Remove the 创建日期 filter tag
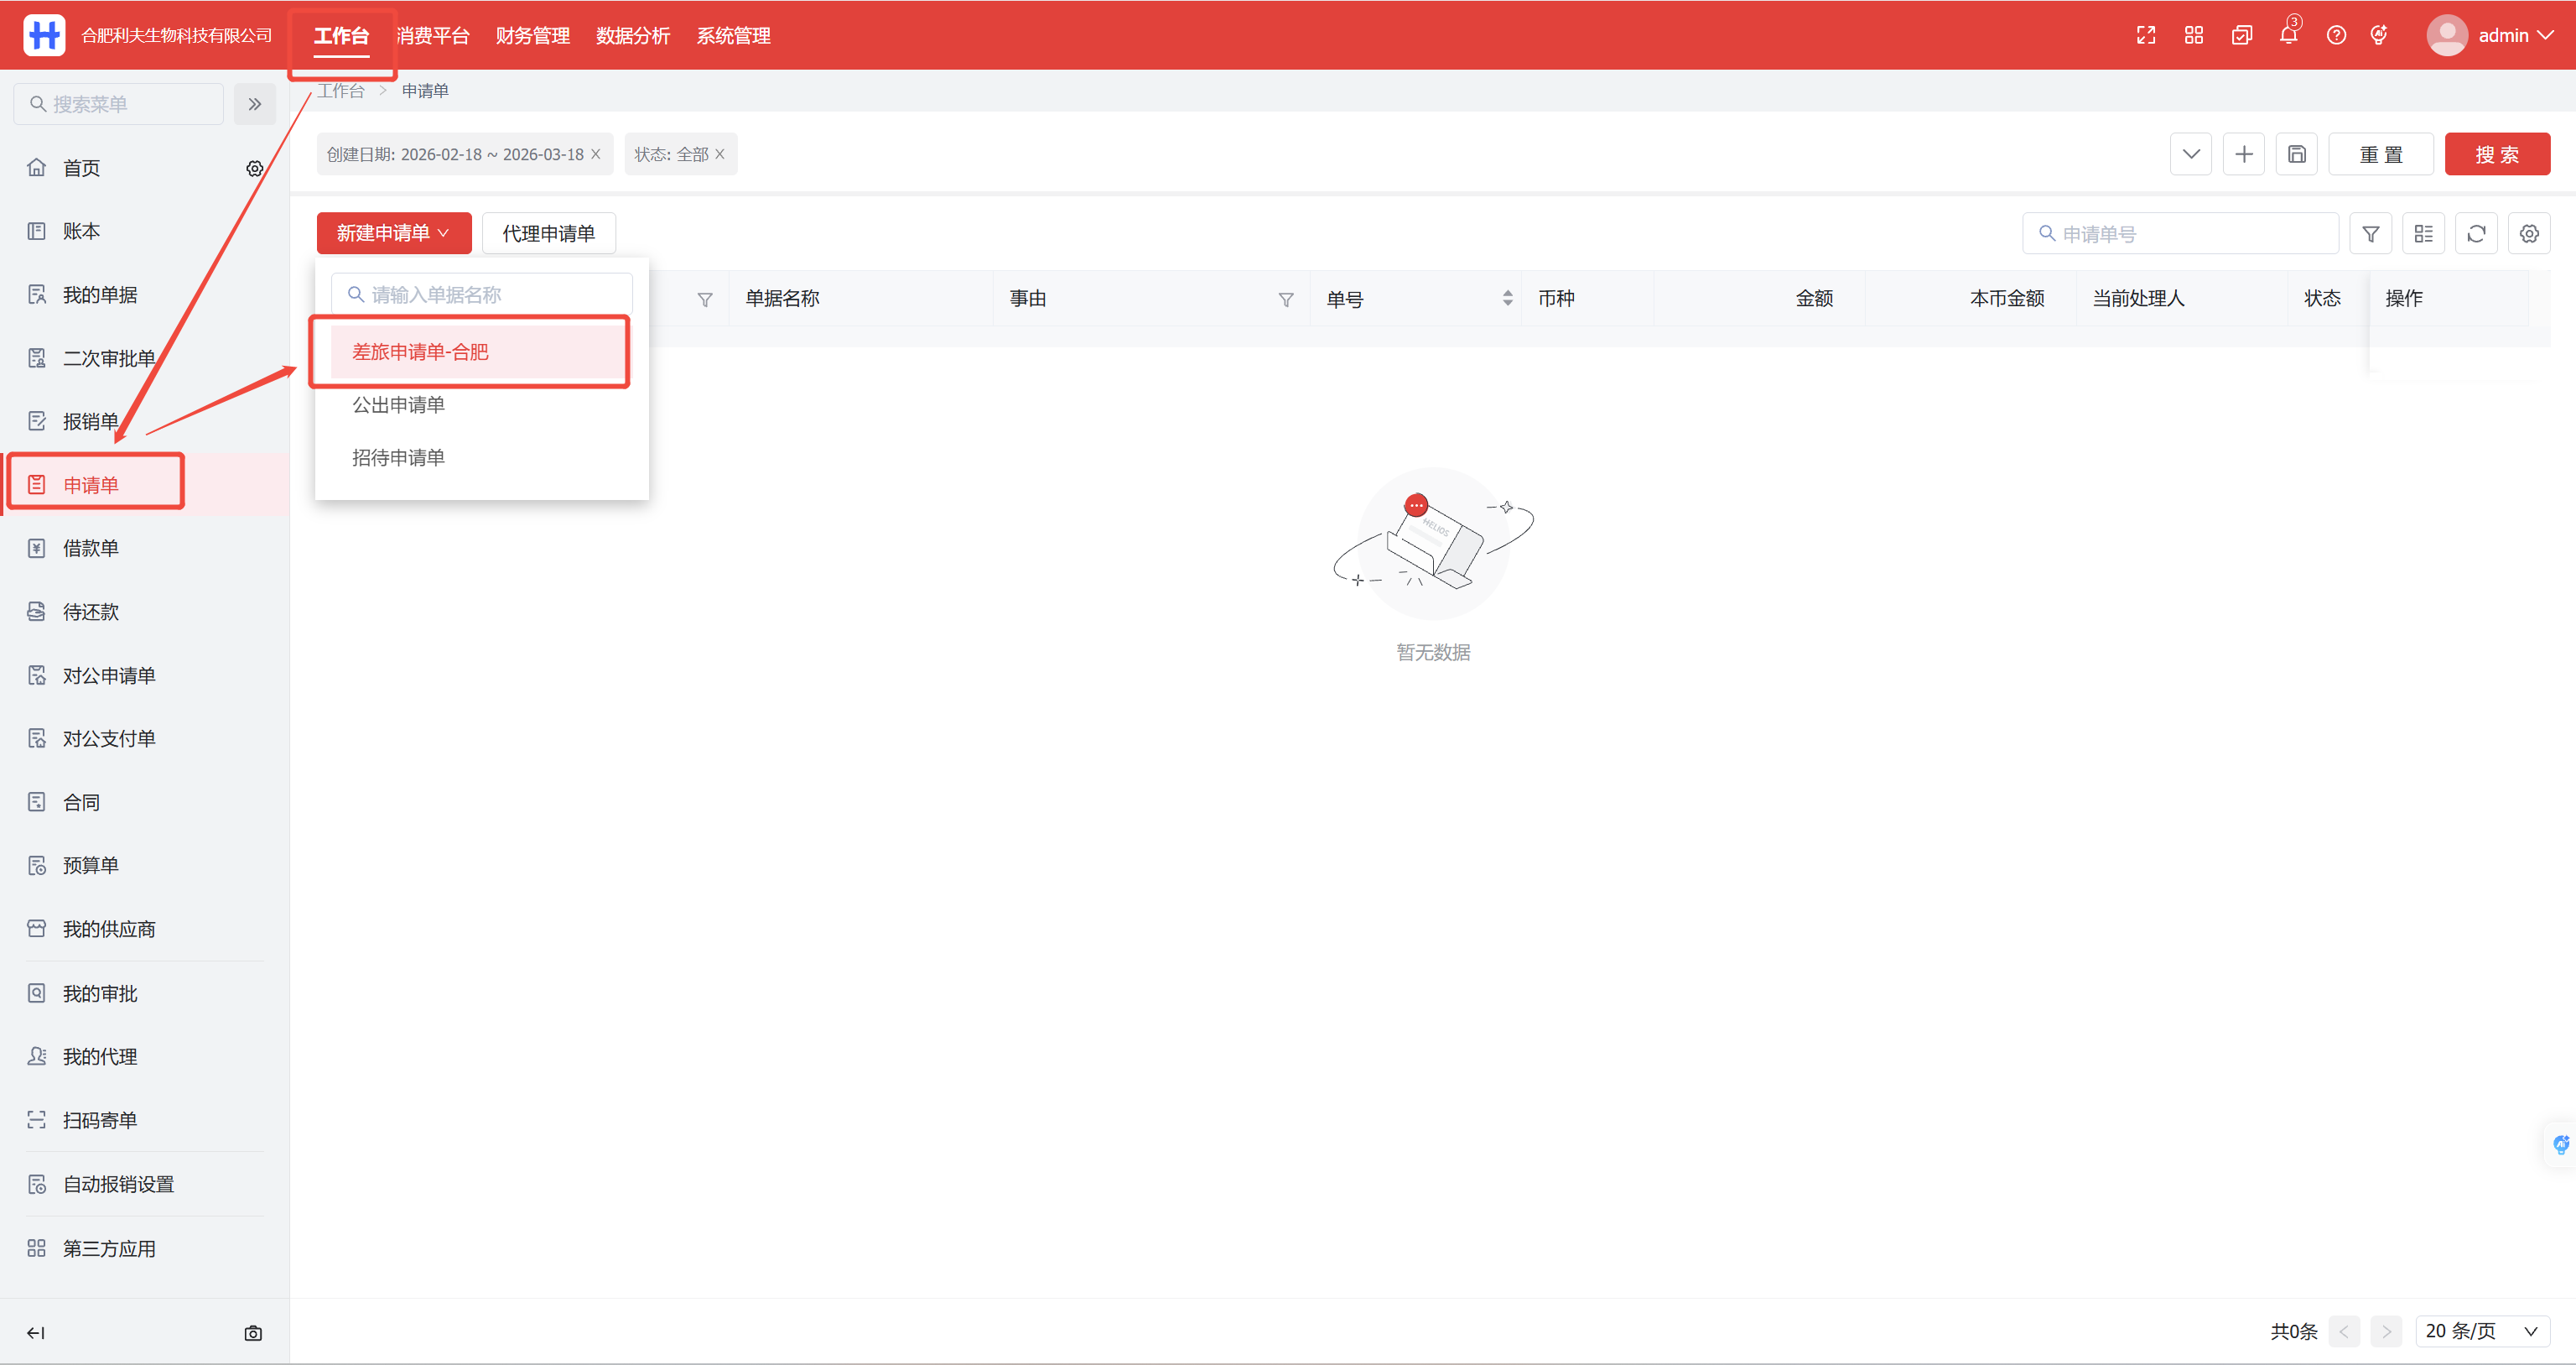This screenshot has height=1365, width=2576. [596, 154]
